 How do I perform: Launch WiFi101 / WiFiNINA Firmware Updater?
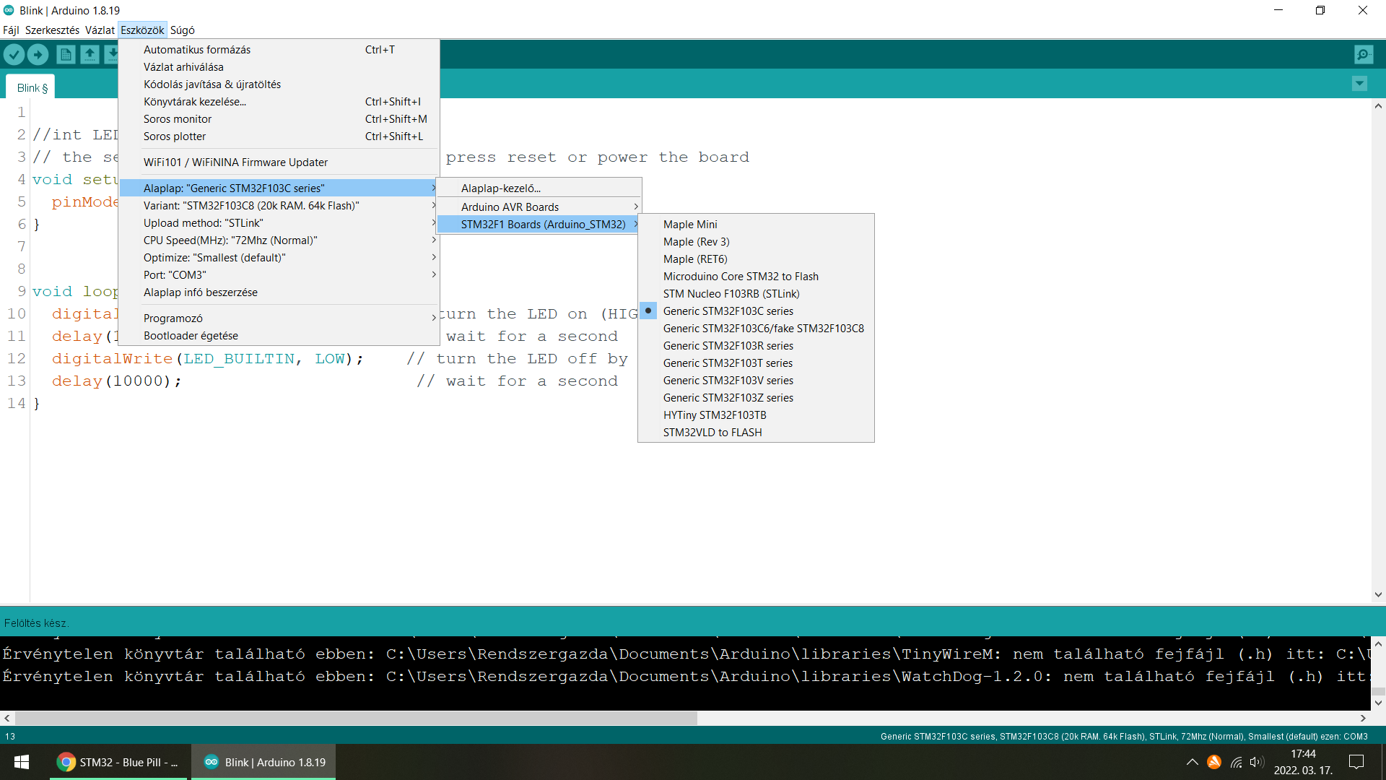(279, 162)
